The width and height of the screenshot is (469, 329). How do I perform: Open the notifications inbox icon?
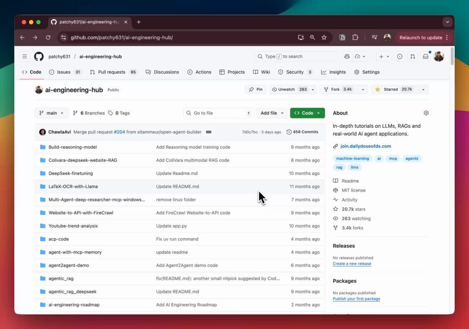(426, 56)
